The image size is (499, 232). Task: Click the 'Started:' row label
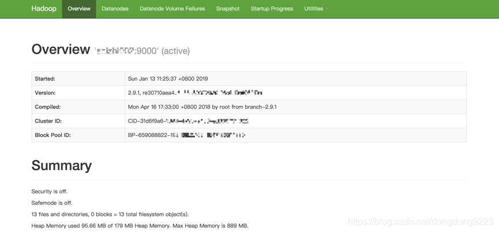tap(45, 79)
